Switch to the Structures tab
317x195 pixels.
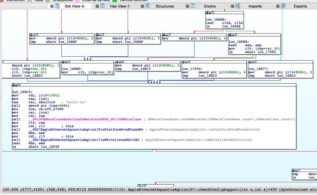pos(164,6)
